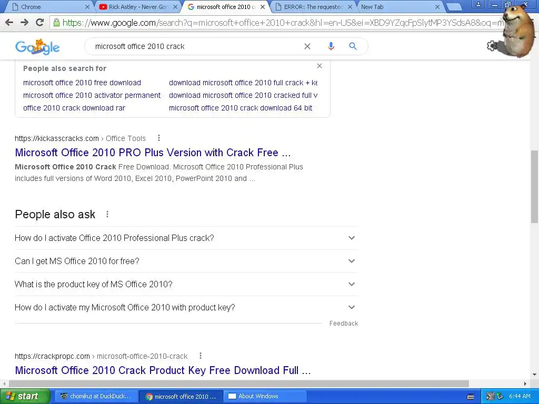Click the blue magnifier search icon
Viewport: 539px width, 404px height.
353,46
